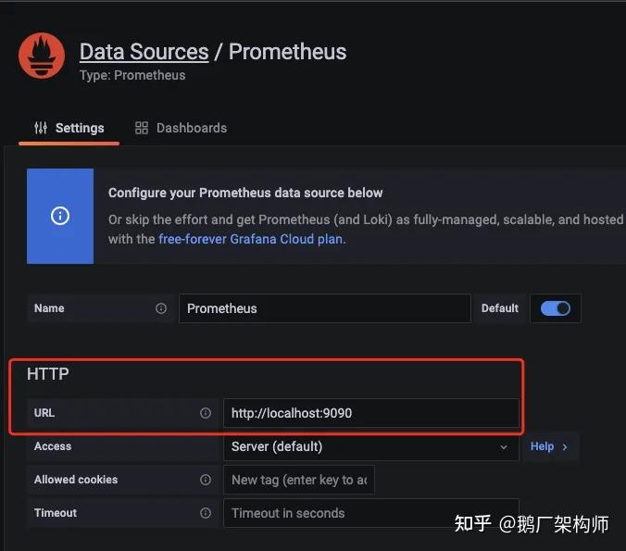Click the Prometheus flame logo icon

click(42, 56)
